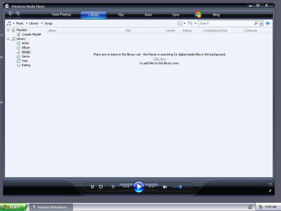The image size is (281, 211).
Task: Select Genre in the Library tree
Action: point(26,57)
